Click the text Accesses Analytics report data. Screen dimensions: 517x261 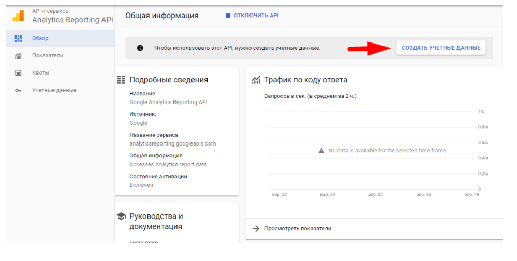click(169, 164)
